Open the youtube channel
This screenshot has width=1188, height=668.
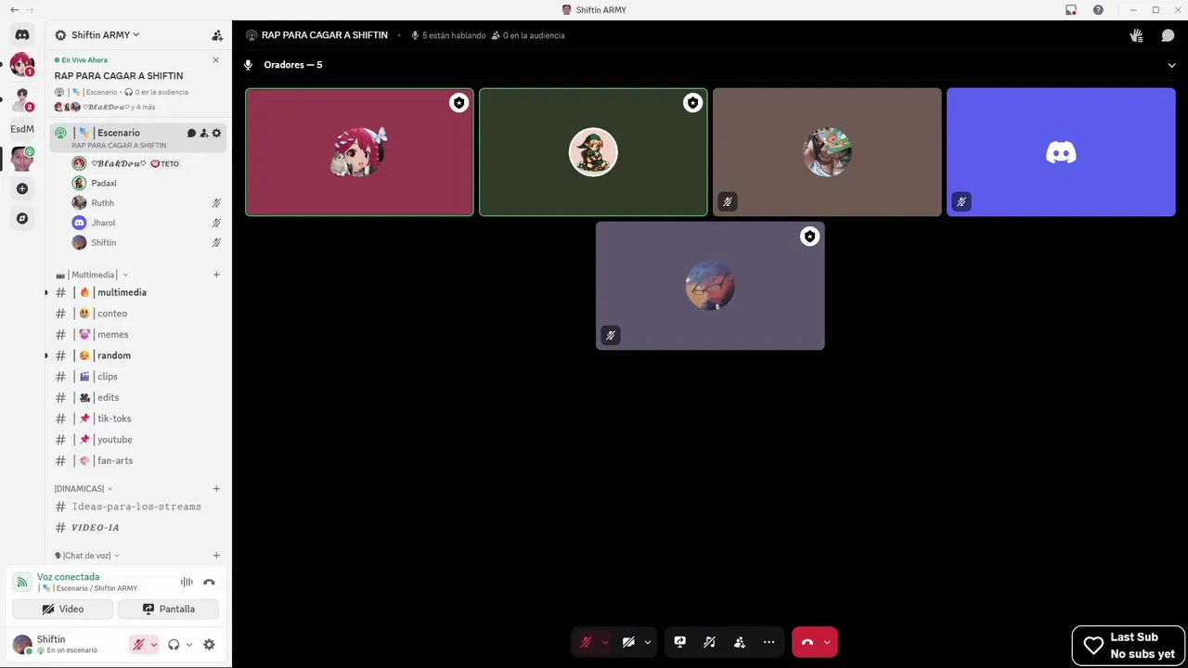point(137,440)
